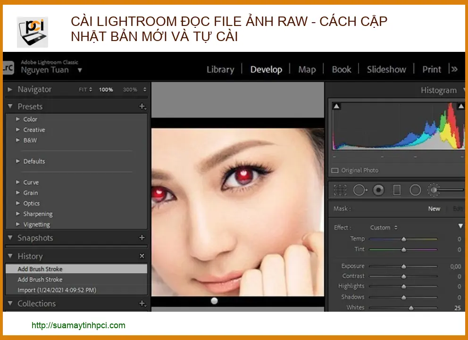Select the Crop Overlay tool
Screen dimensions: 468x340
340,190
